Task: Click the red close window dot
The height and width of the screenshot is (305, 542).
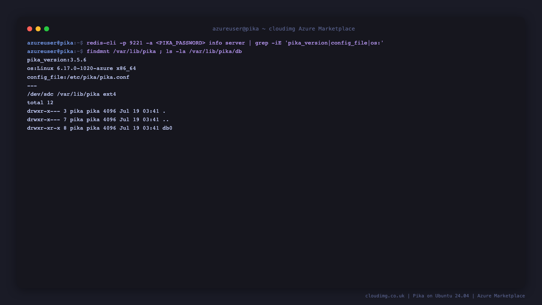Action: point(30,29)
